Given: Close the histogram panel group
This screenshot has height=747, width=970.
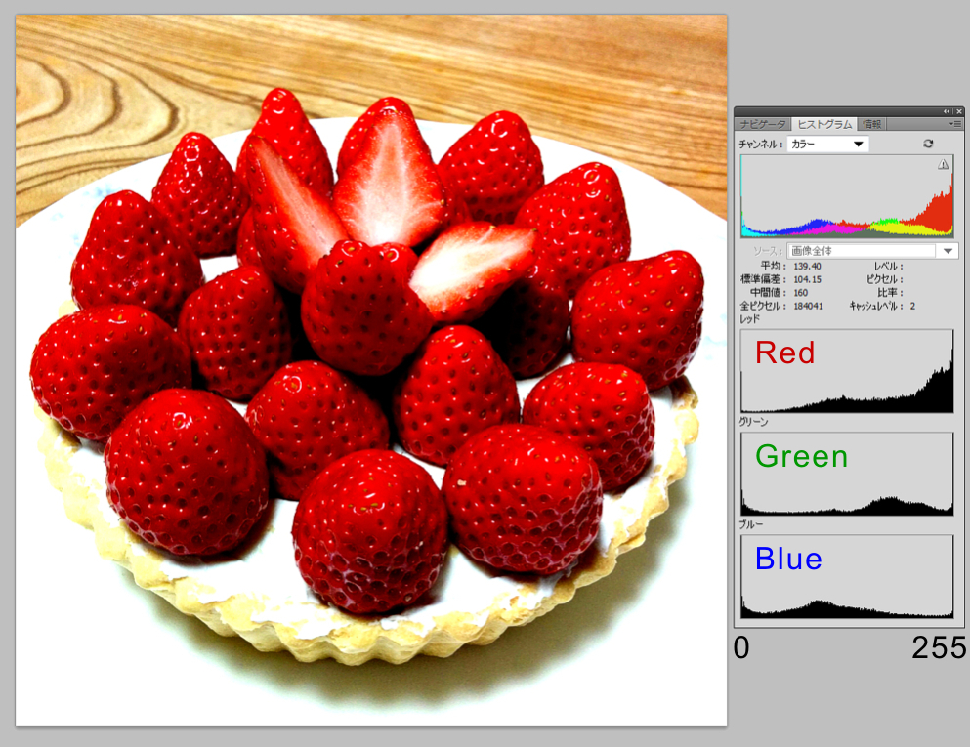Looking at the screenshot, I should coord(959,111).
